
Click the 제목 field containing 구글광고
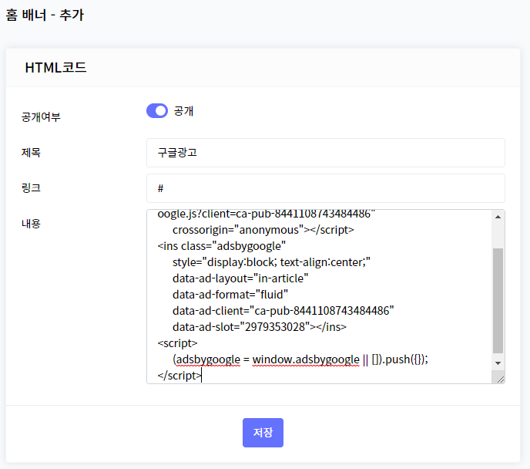[326, 153]
